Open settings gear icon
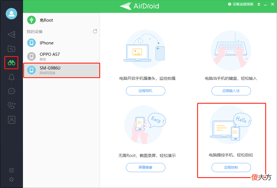277x188 pixels. (11, 179)
